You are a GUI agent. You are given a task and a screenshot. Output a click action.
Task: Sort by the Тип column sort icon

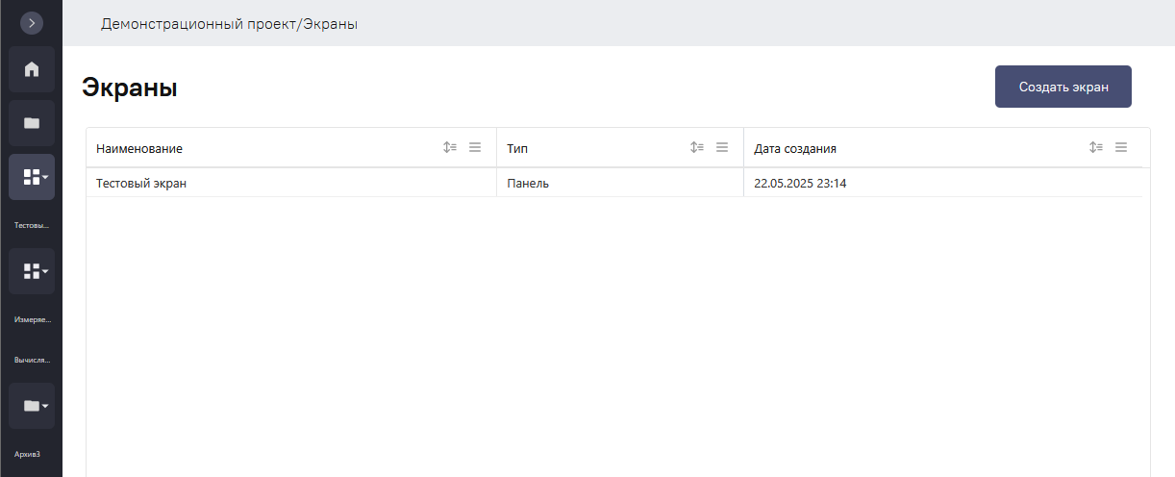click(x=698, y=148)
